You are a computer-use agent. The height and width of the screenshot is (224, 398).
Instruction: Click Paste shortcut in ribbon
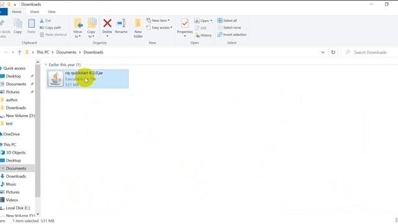(x=53, y=35)
